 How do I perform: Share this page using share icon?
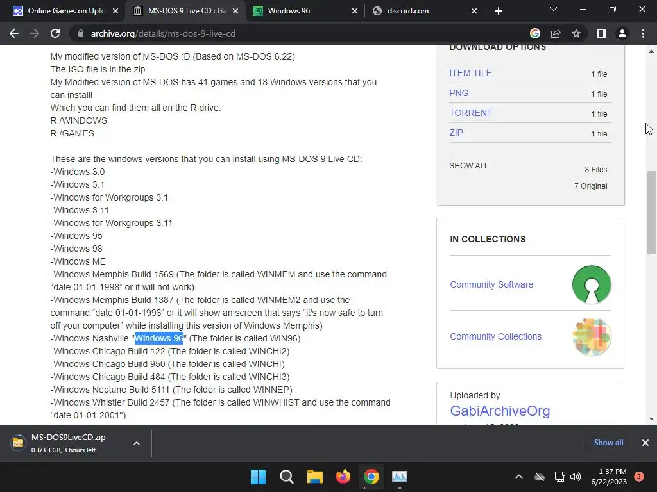tap(556, 33)
